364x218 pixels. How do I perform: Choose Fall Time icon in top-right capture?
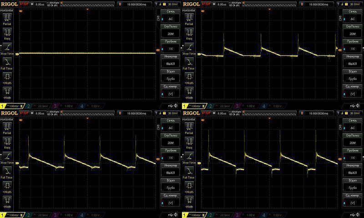pos(189,62)
